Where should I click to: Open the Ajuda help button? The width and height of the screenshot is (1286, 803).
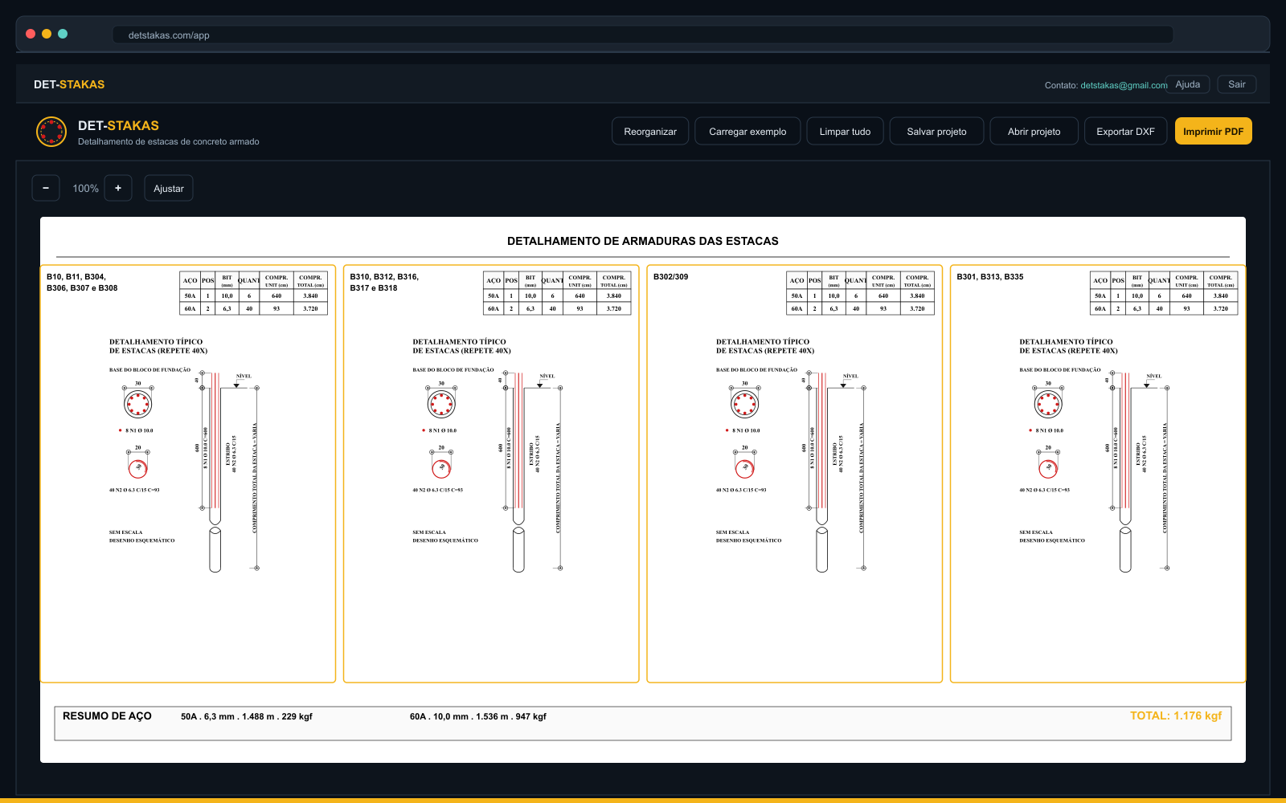1187,84
